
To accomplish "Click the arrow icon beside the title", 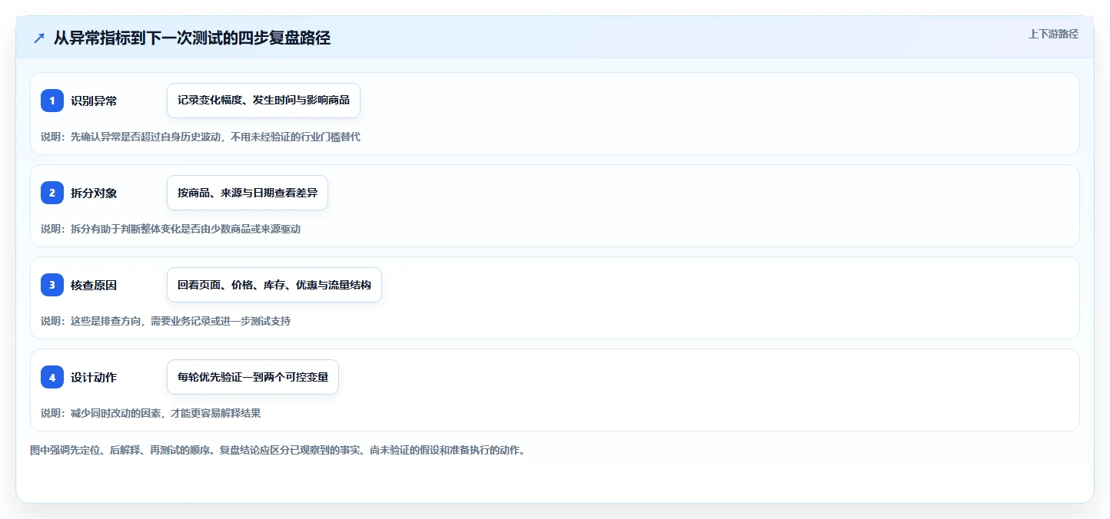I will [39, 38].
